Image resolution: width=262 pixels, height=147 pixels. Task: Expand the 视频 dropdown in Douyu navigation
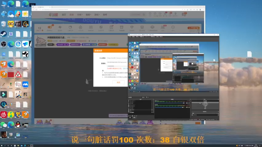point(88,15)
